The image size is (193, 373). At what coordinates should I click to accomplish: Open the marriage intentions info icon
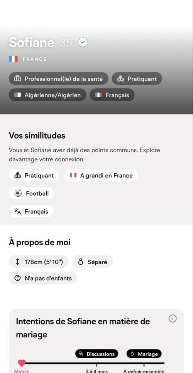point(173,318)
